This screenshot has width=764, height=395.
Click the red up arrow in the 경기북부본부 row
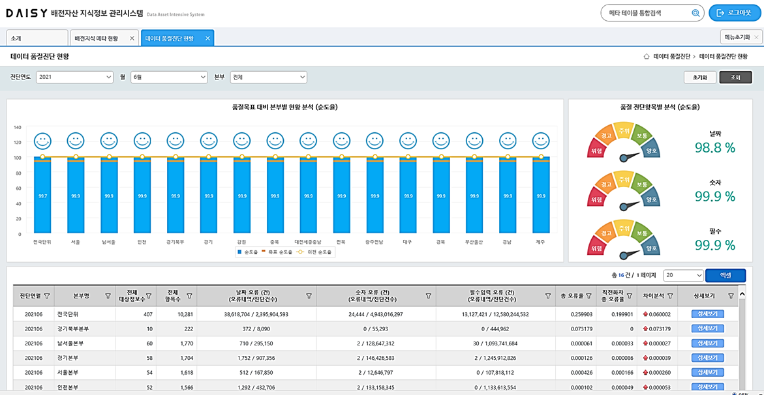645,329
